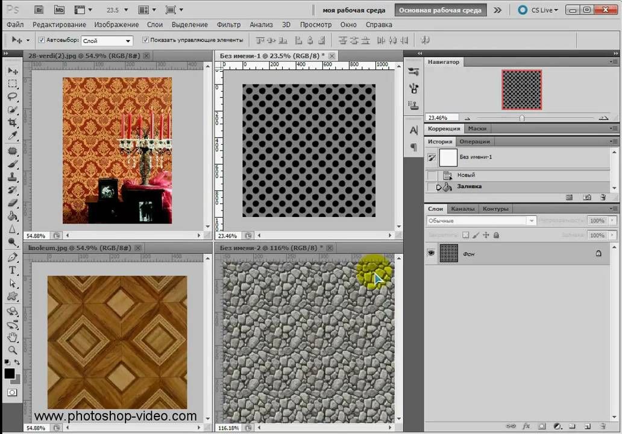Screen dimensions: 622x434
Task: Choose the Paint Bucket tool
Action: (12, 216)
